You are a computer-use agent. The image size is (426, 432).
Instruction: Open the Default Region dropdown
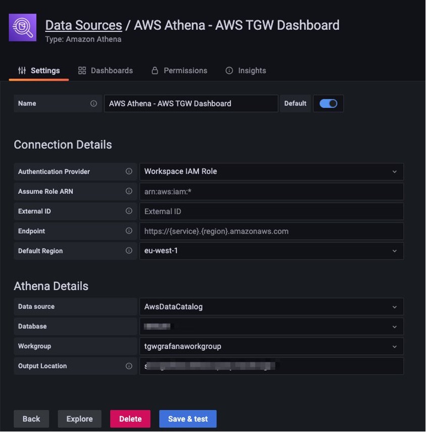click(272, 251)
